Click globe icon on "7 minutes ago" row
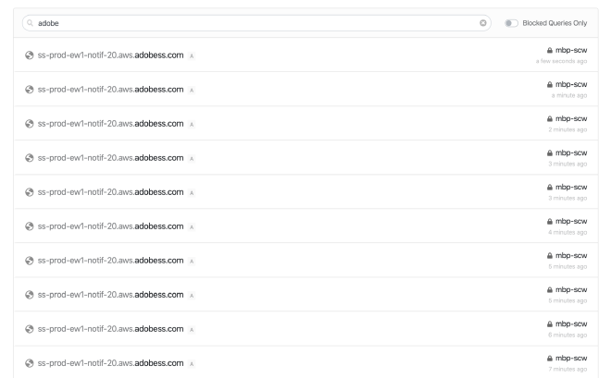Screen dimensions: 611x378 [x=30, y=363]
